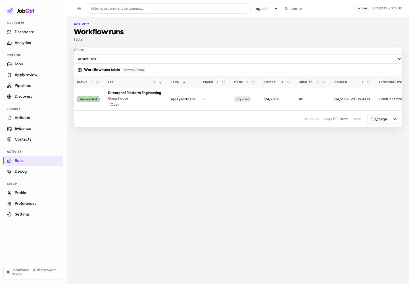Click the dry-run mode badge

243,99
